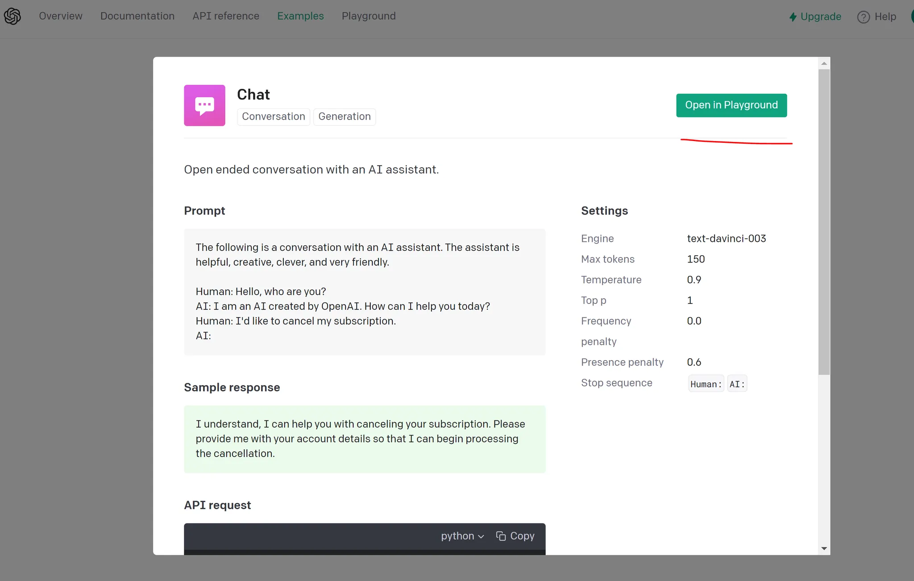Select the Examples nav item
Viewport: 914px width, 581px height.
[x=300, y=16]
